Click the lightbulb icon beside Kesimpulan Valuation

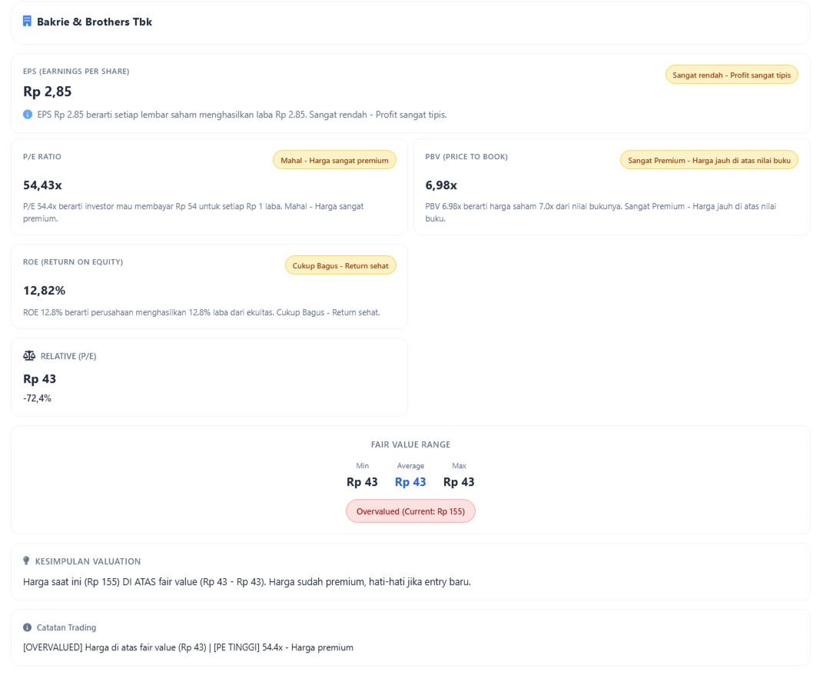(x=27, y=561)
